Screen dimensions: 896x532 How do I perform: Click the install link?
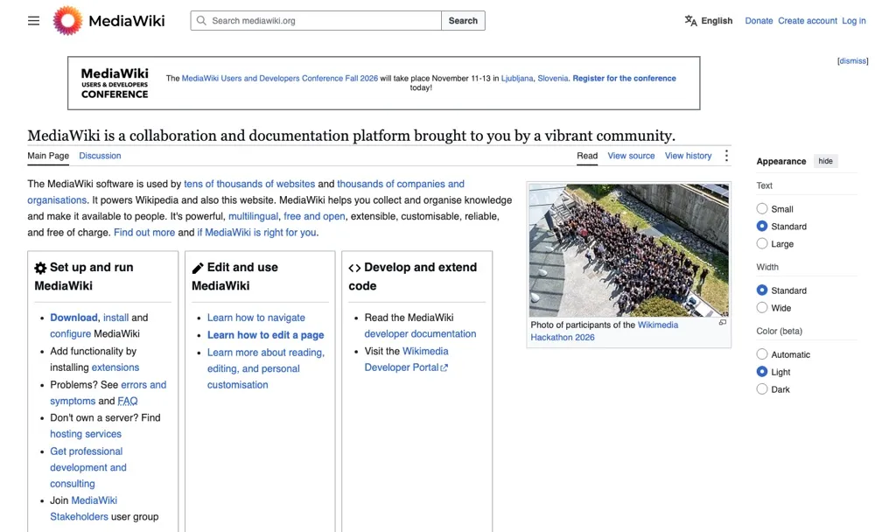[x=116, y=318]
